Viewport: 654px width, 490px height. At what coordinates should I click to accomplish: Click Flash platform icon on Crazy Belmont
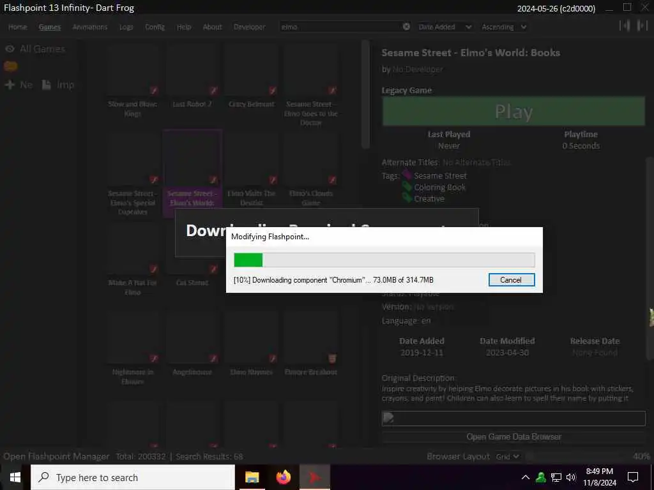pyautogui.click(x=273, y=91)
